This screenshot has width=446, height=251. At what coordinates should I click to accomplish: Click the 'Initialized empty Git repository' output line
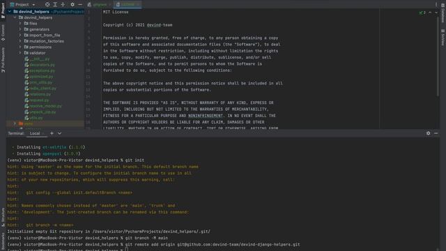point(109,231)
